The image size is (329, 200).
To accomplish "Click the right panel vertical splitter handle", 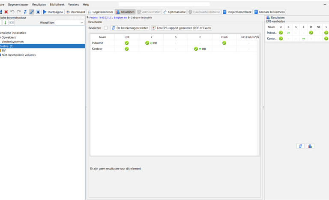I will 263,108.
